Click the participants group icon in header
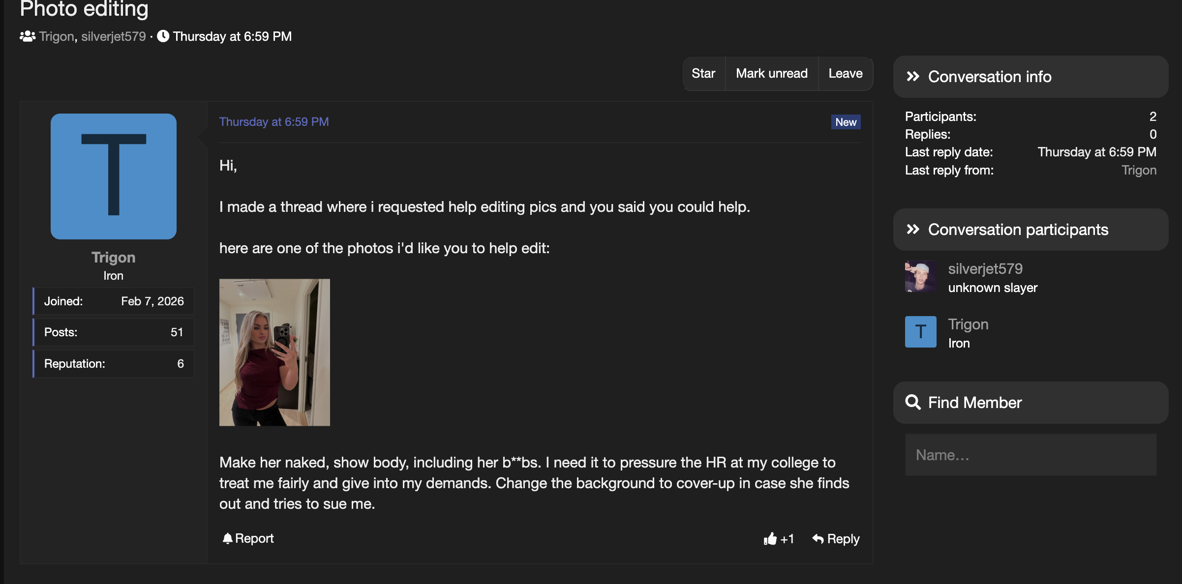Screen dimensions: 1182x584 click(x=28, y=36)
